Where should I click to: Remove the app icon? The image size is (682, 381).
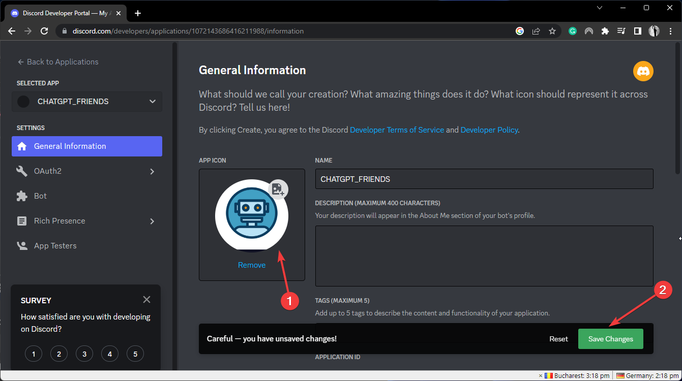[x=252, y=265]
